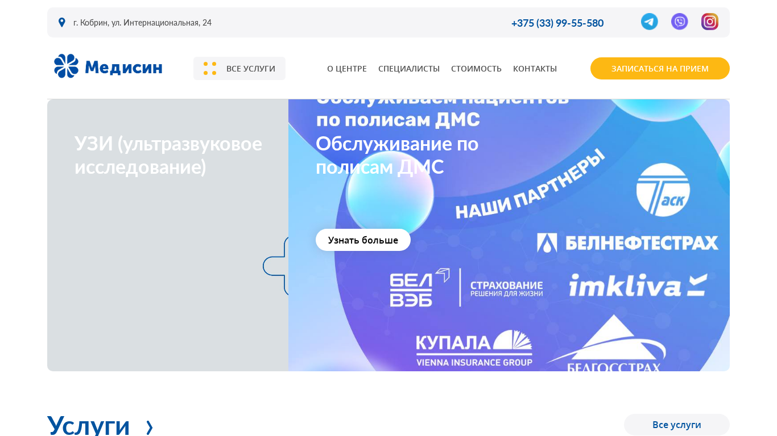Open the Стоимость pricing page
The height and width of the screenshot is (436, 777).
(x=476, y=69)
